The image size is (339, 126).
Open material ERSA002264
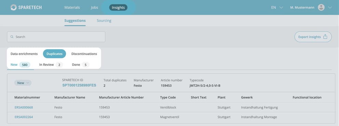click(24, 117)
